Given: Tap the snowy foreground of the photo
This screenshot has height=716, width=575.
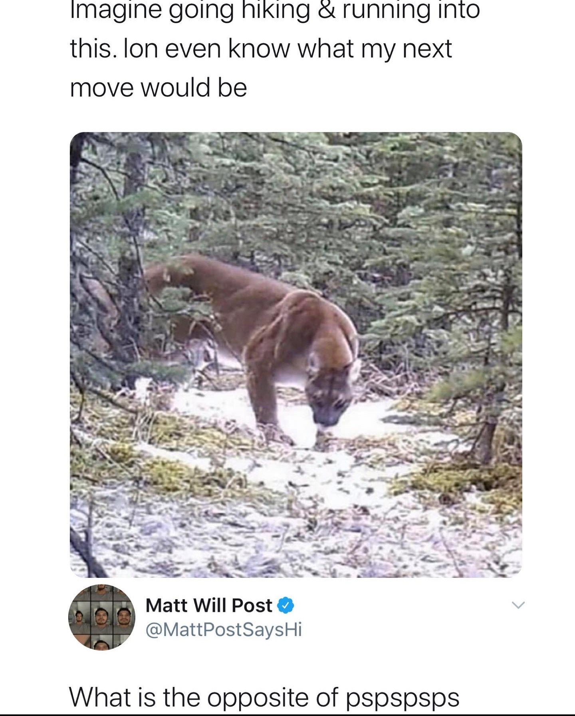Looking at the screenshot, I should pos(295,527).
